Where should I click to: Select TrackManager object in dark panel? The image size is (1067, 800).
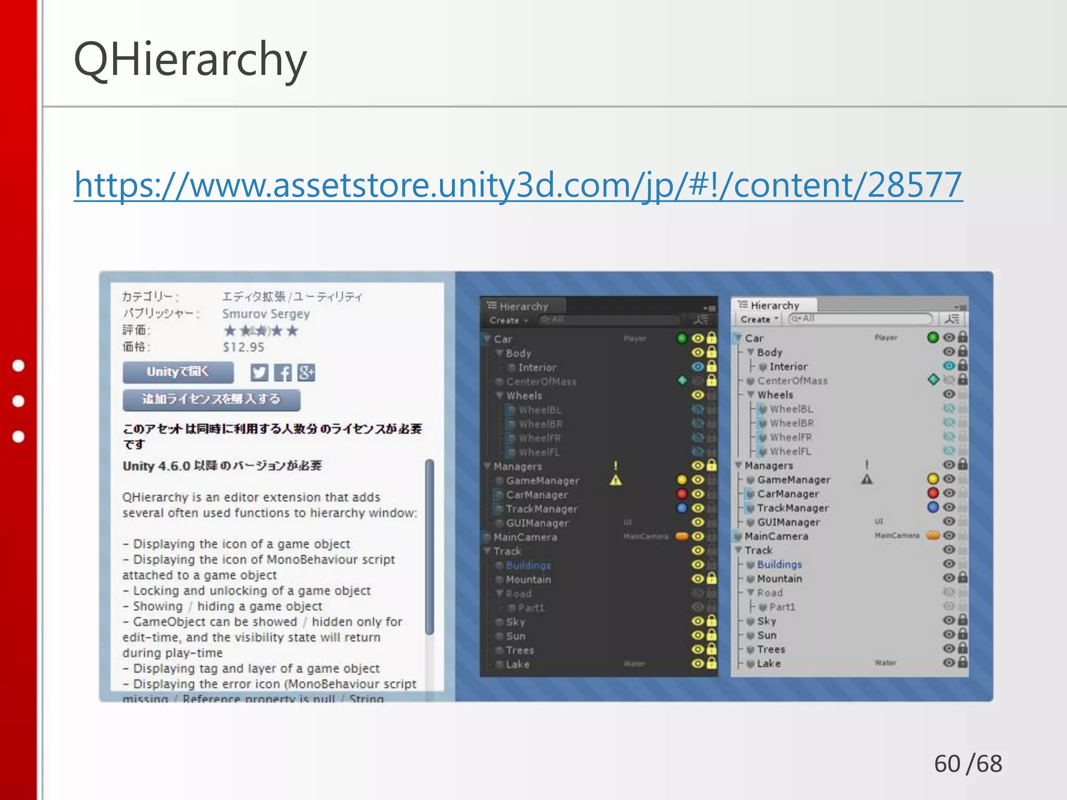click(x=542, y=509)
